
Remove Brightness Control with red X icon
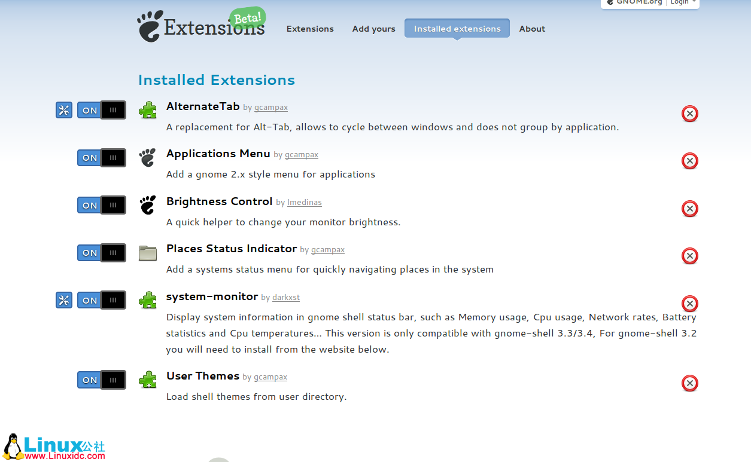tap(690, 209)
